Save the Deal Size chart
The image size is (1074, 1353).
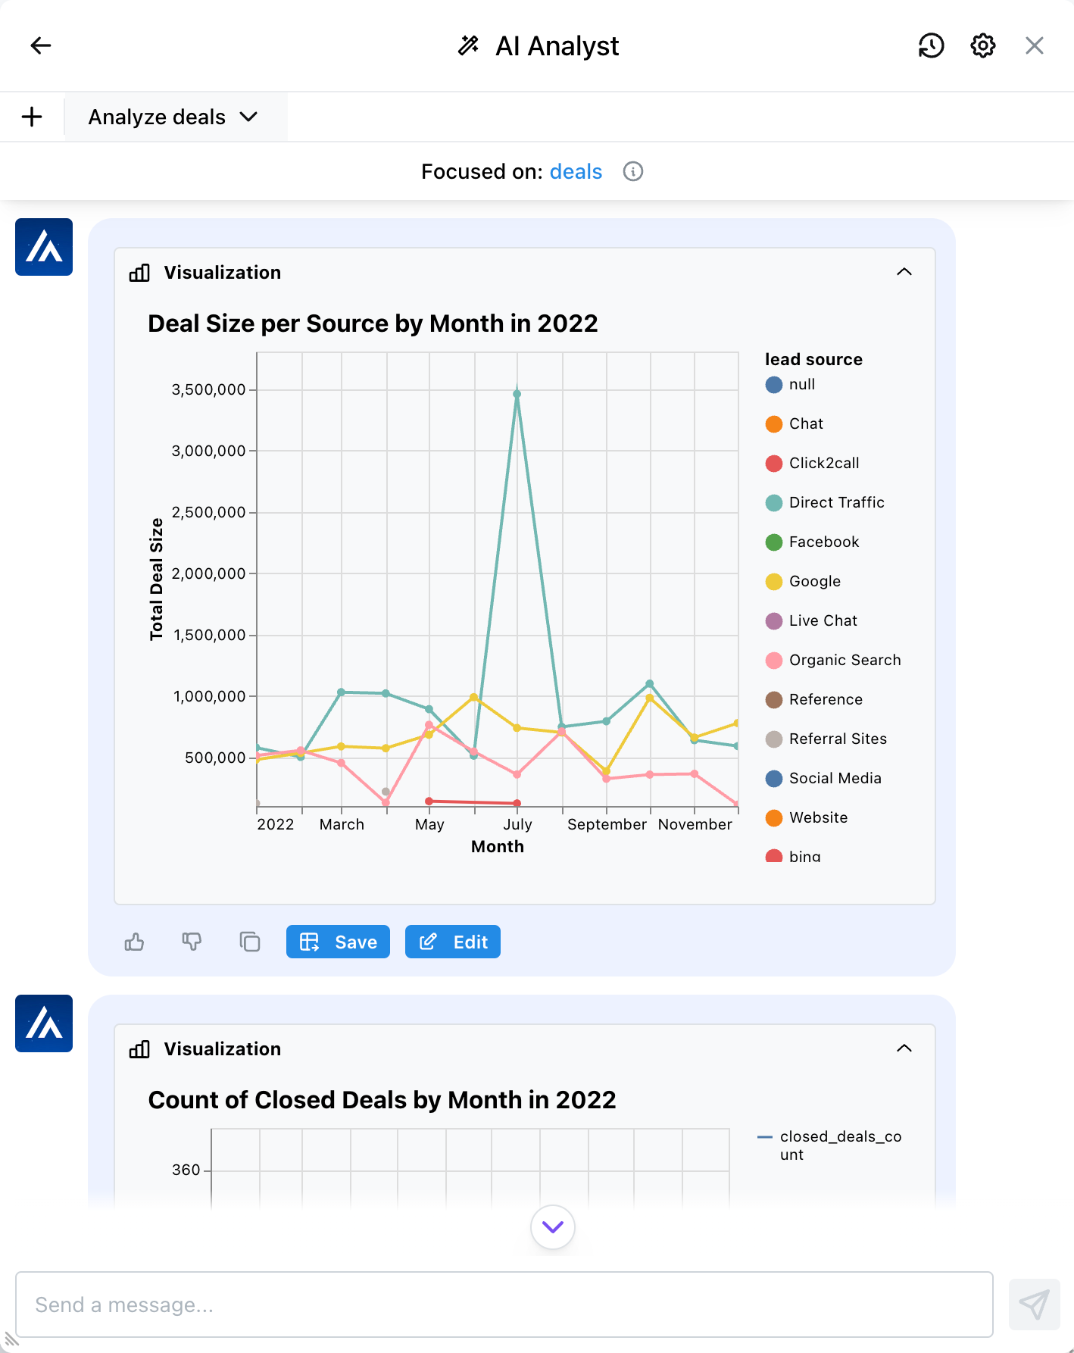[x=338, y=942]
